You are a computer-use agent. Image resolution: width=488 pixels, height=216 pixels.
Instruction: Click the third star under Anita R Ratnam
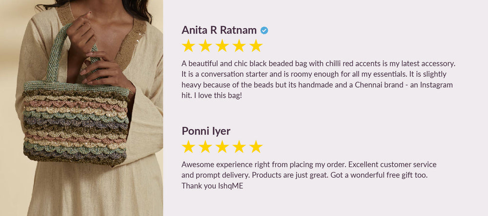click(222, 46)
